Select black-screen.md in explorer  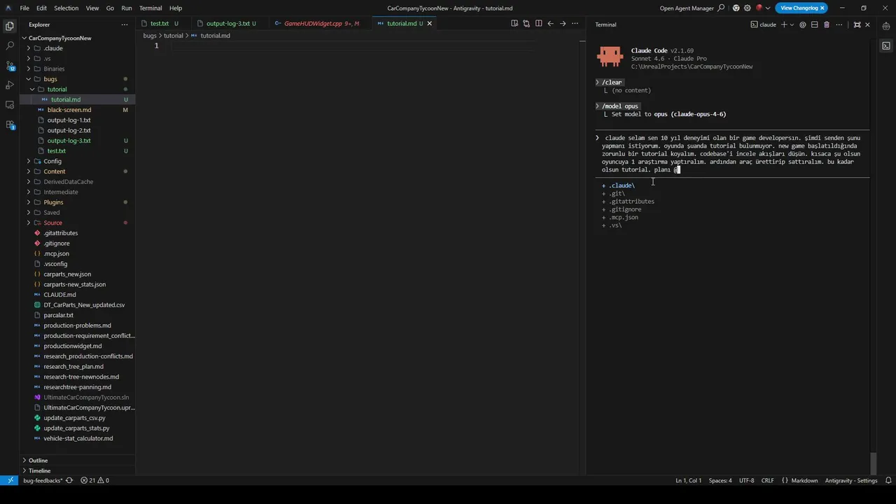tap(69, 110)
